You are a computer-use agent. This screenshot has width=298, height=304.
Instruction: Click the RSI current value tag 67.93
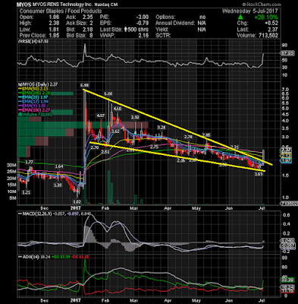(x=287, y=53)
